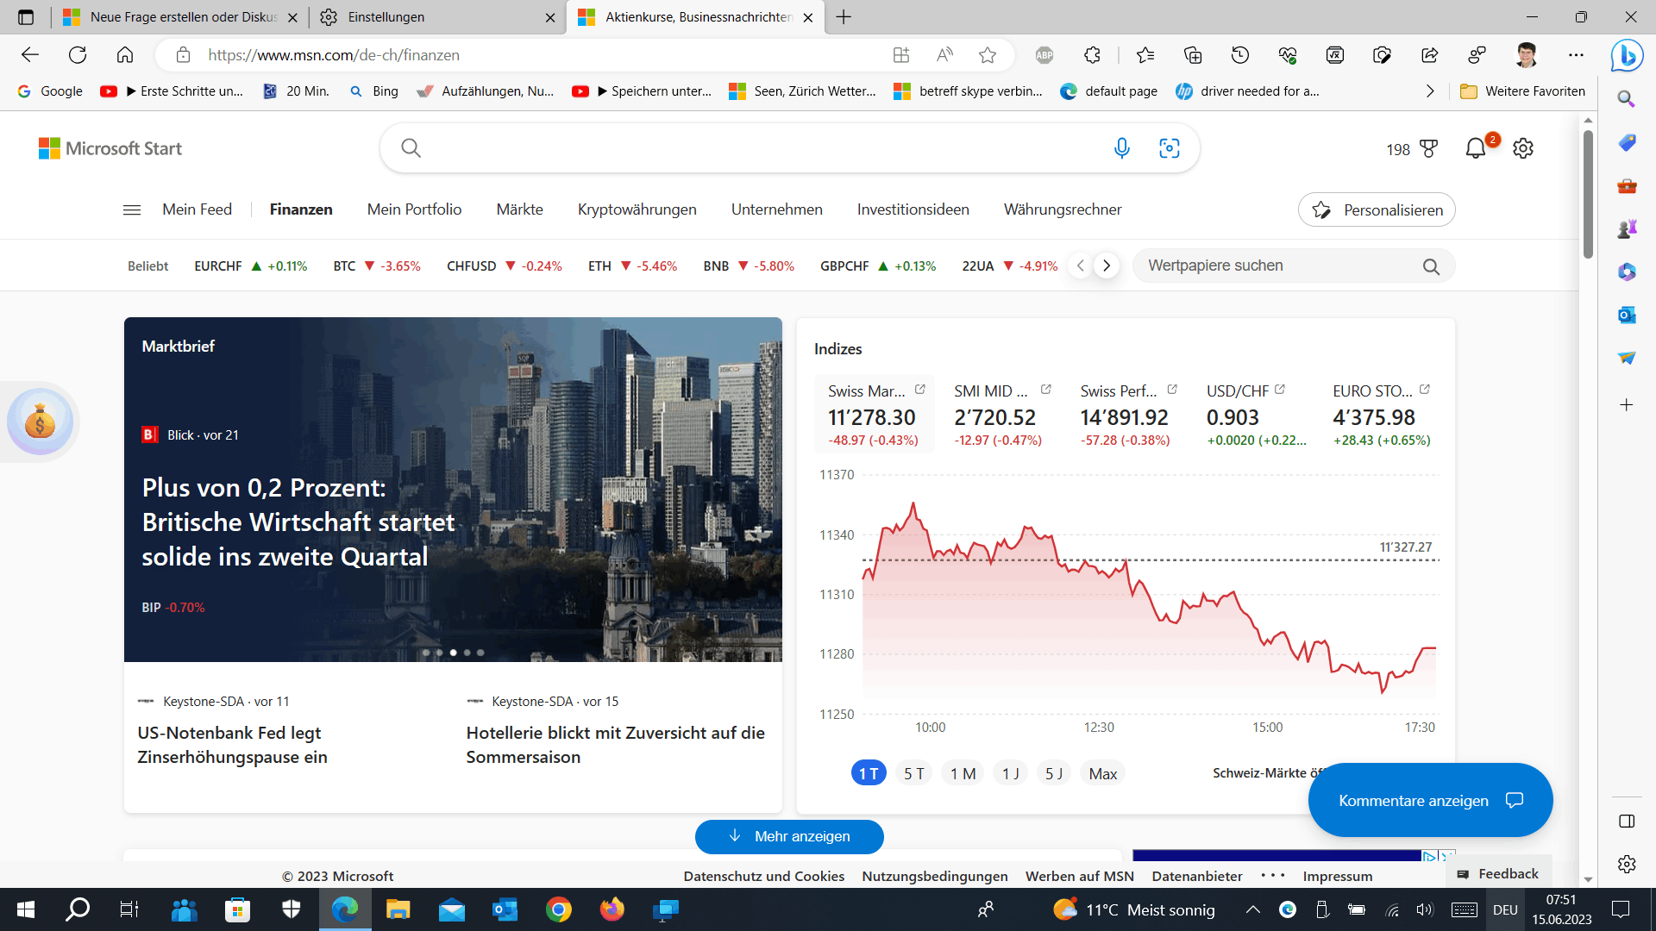Viewport: 1656px width, 931px height.
Task: Open MSN page settings gear icon
Action: click(x=1523, y=148)
